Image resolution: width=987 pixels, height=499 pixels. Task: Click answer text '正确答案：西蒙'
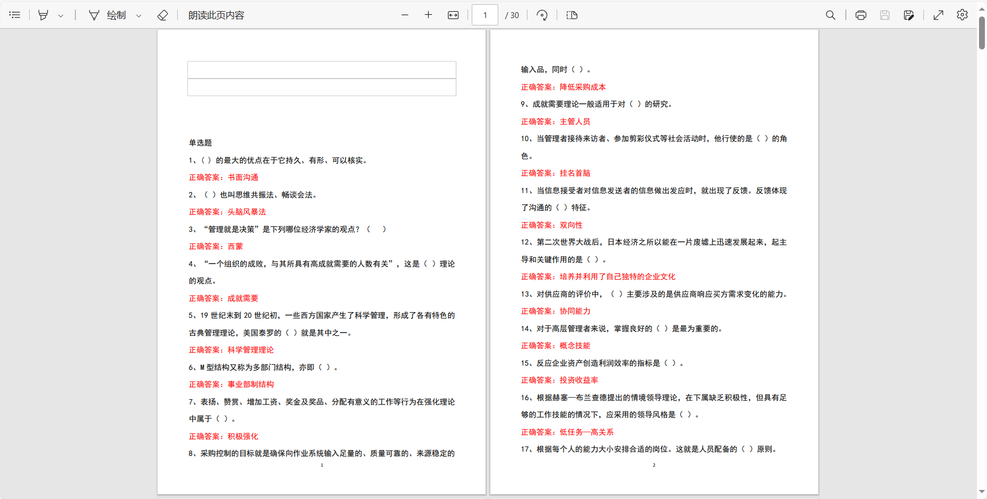tap(216, 246)
